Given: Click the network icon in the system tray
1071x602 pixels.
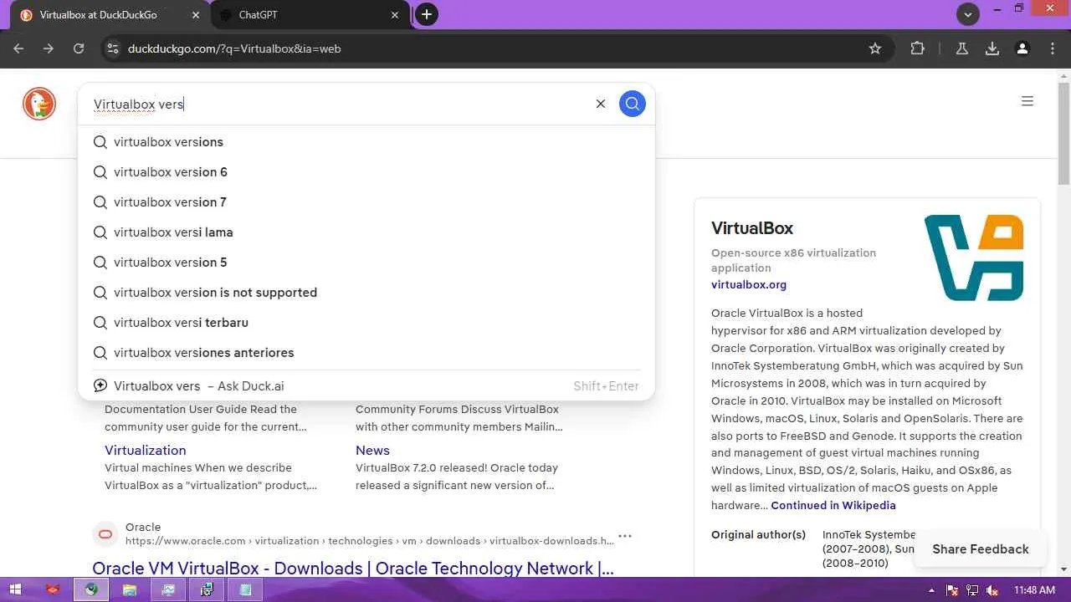Looking at the screenshot, I should coord(972,590).
